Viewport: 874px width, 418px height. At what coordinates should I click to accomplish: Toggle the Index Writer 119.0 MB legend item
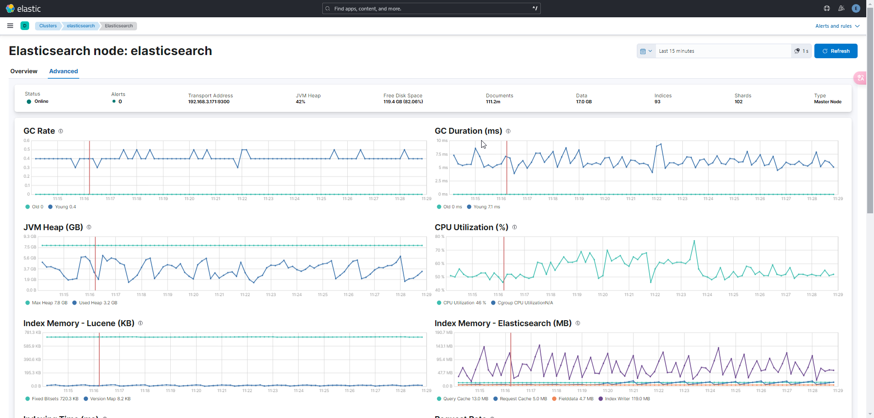(x=624, y=399)
